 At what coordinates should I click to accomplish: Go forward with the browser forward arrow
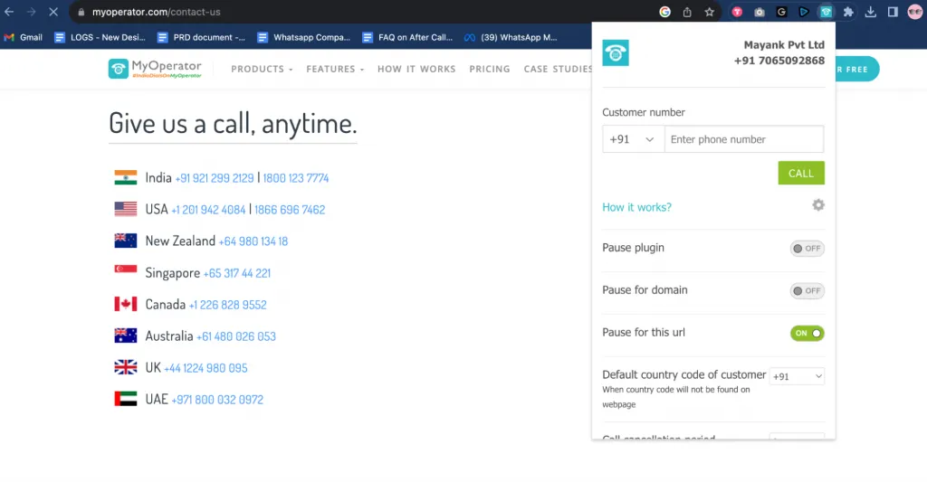[32, 12]
